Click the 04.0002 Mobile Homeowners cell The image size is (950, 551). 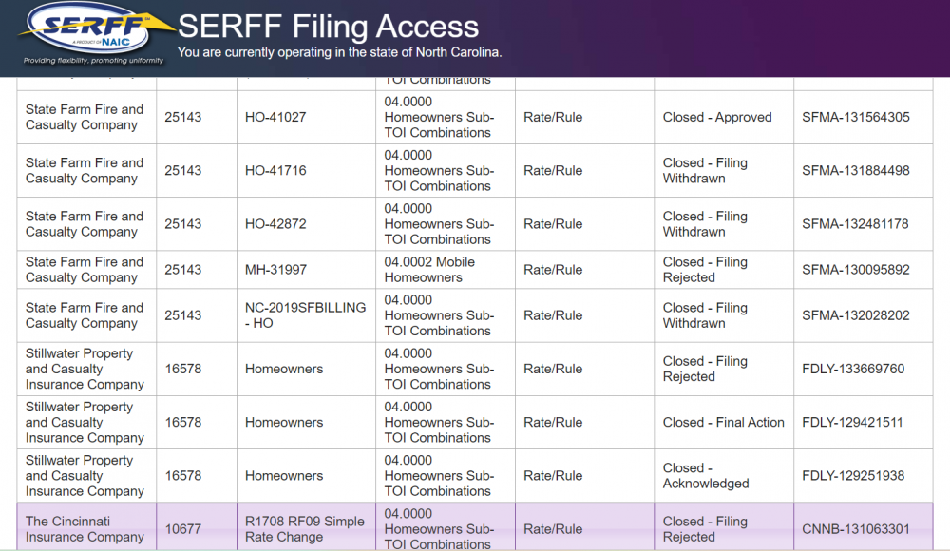point(429,270)
